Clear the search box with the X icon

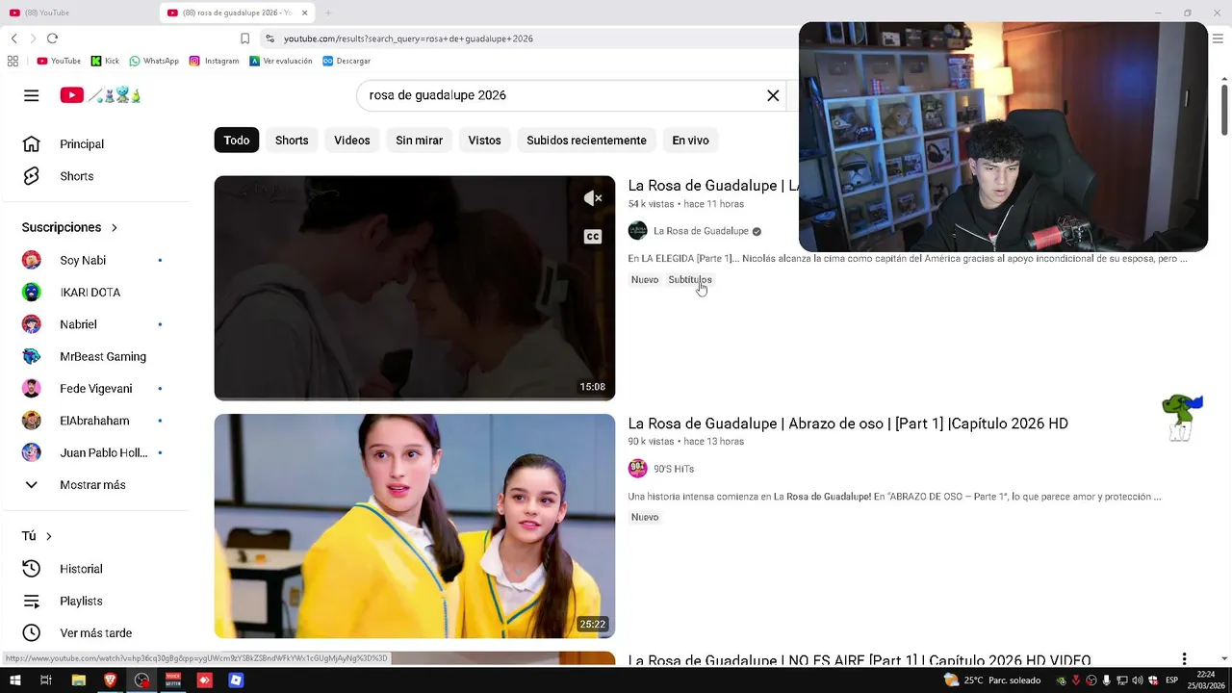coord(773,95)
